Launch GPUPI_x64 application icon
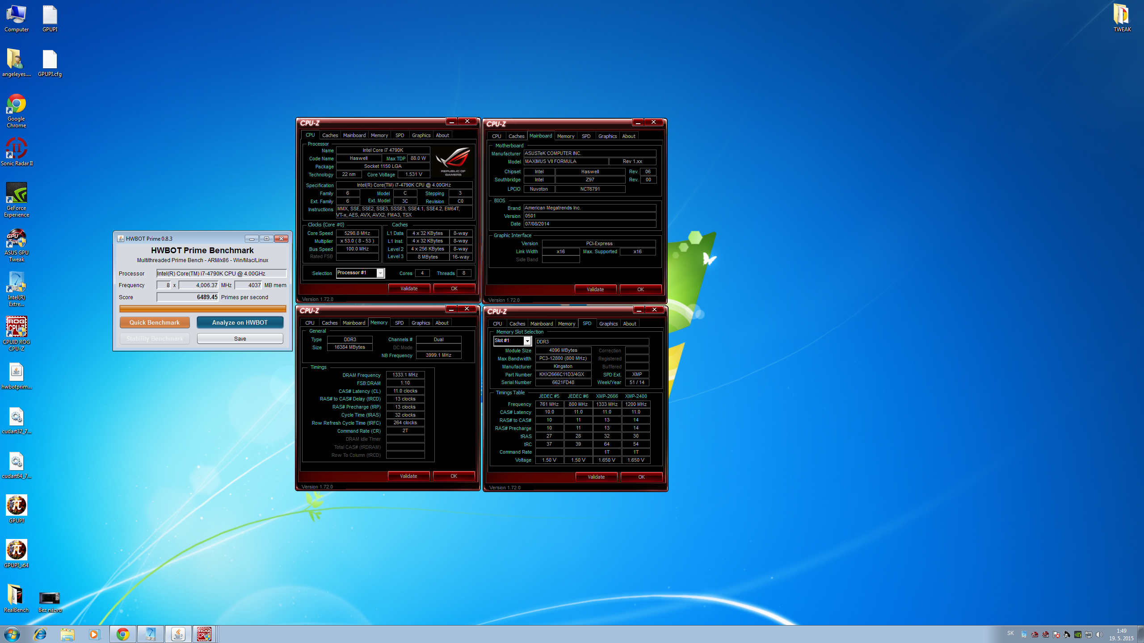The image size is (1144, 643). click(17, 554)
